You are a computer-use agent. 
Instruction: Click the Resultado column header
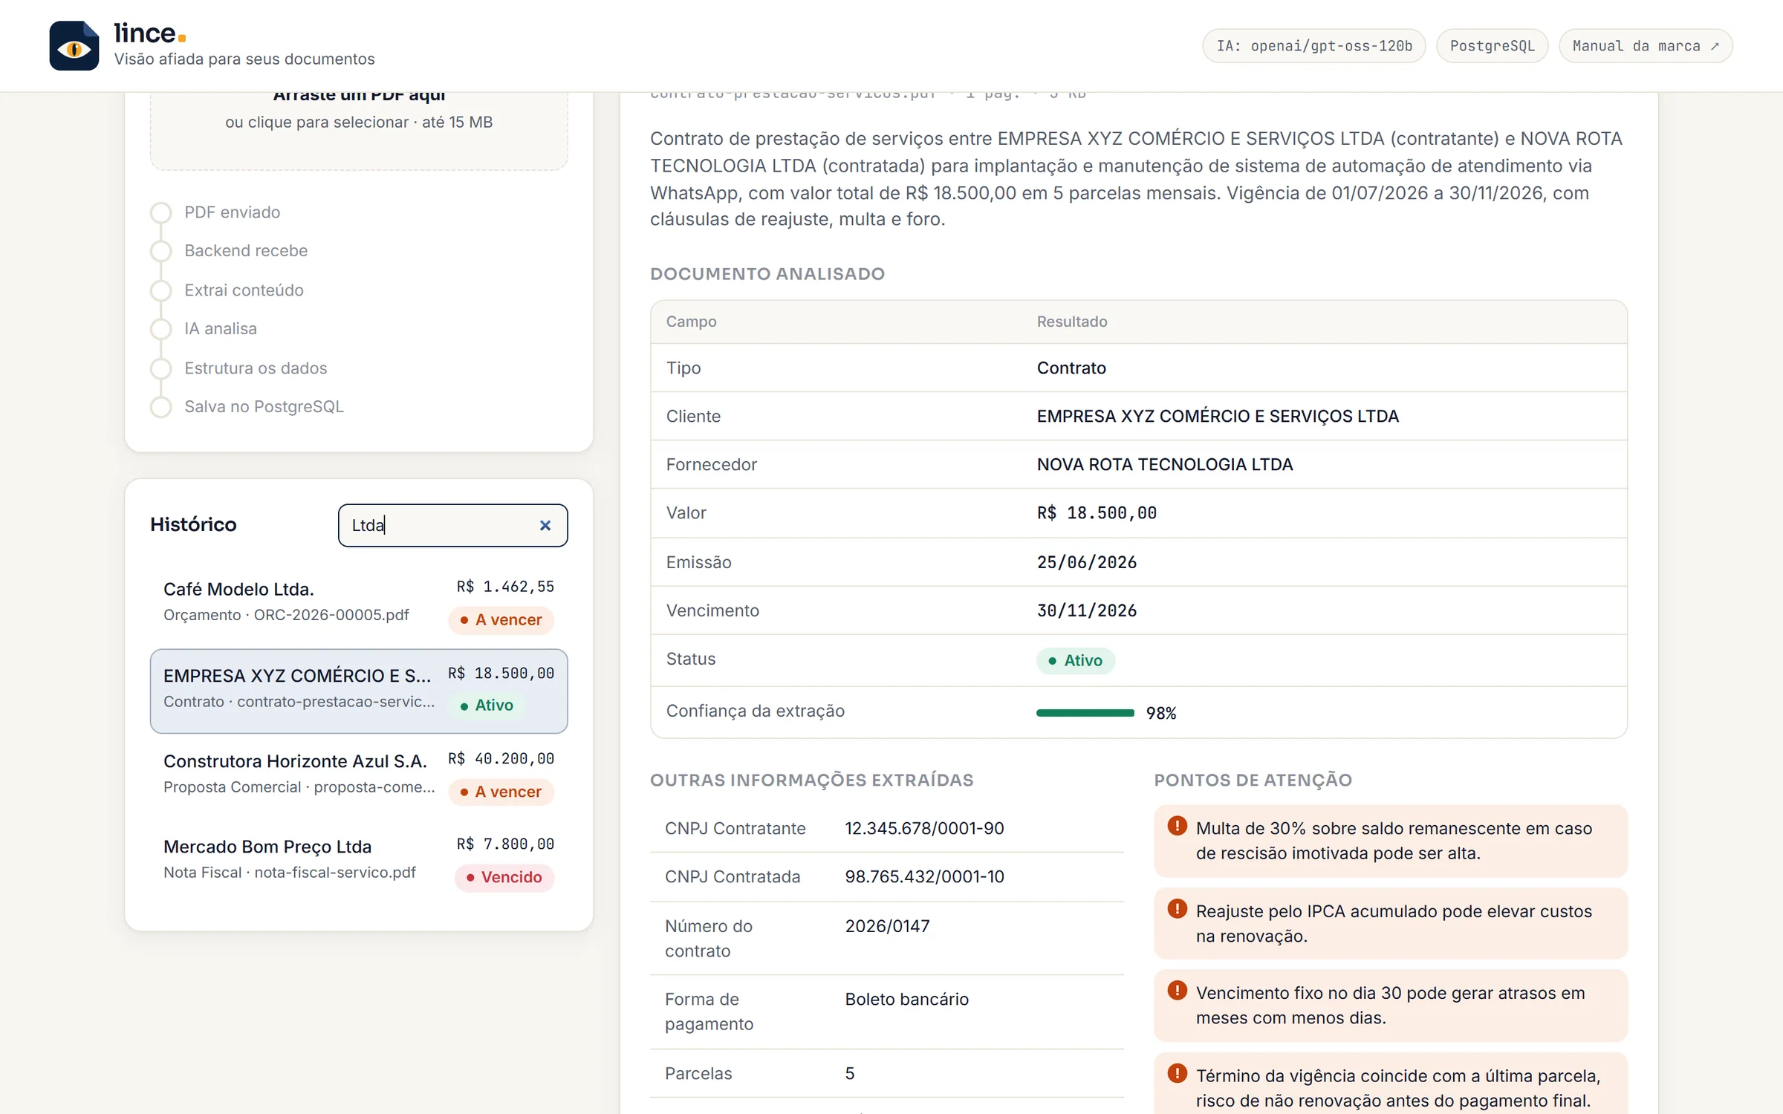(x=1072, y=322)
